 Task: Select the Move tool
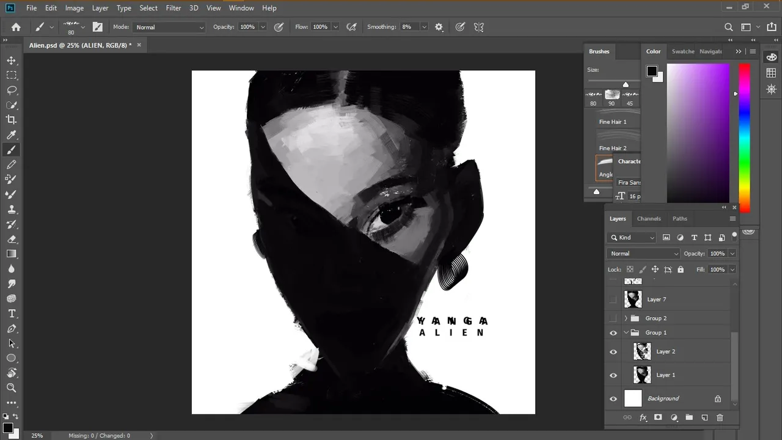(x=12, y=61)
